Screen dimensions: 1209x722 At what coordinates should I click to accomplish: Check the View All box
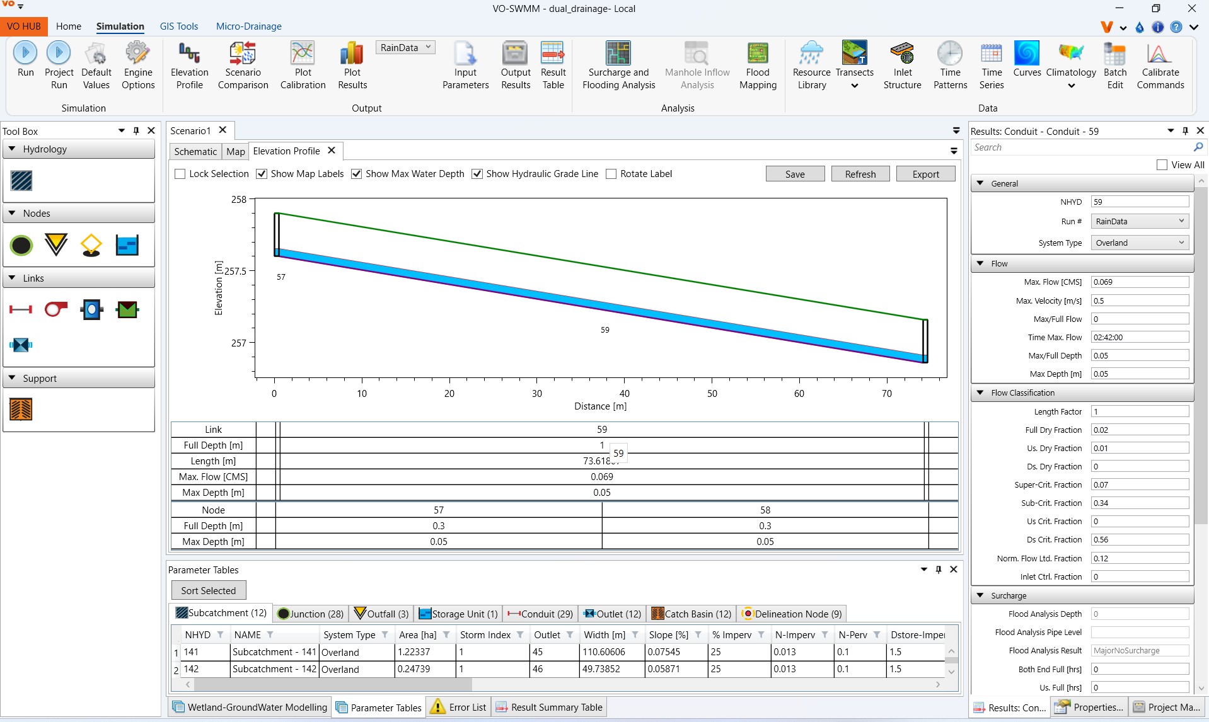(x=1162, y=165)
